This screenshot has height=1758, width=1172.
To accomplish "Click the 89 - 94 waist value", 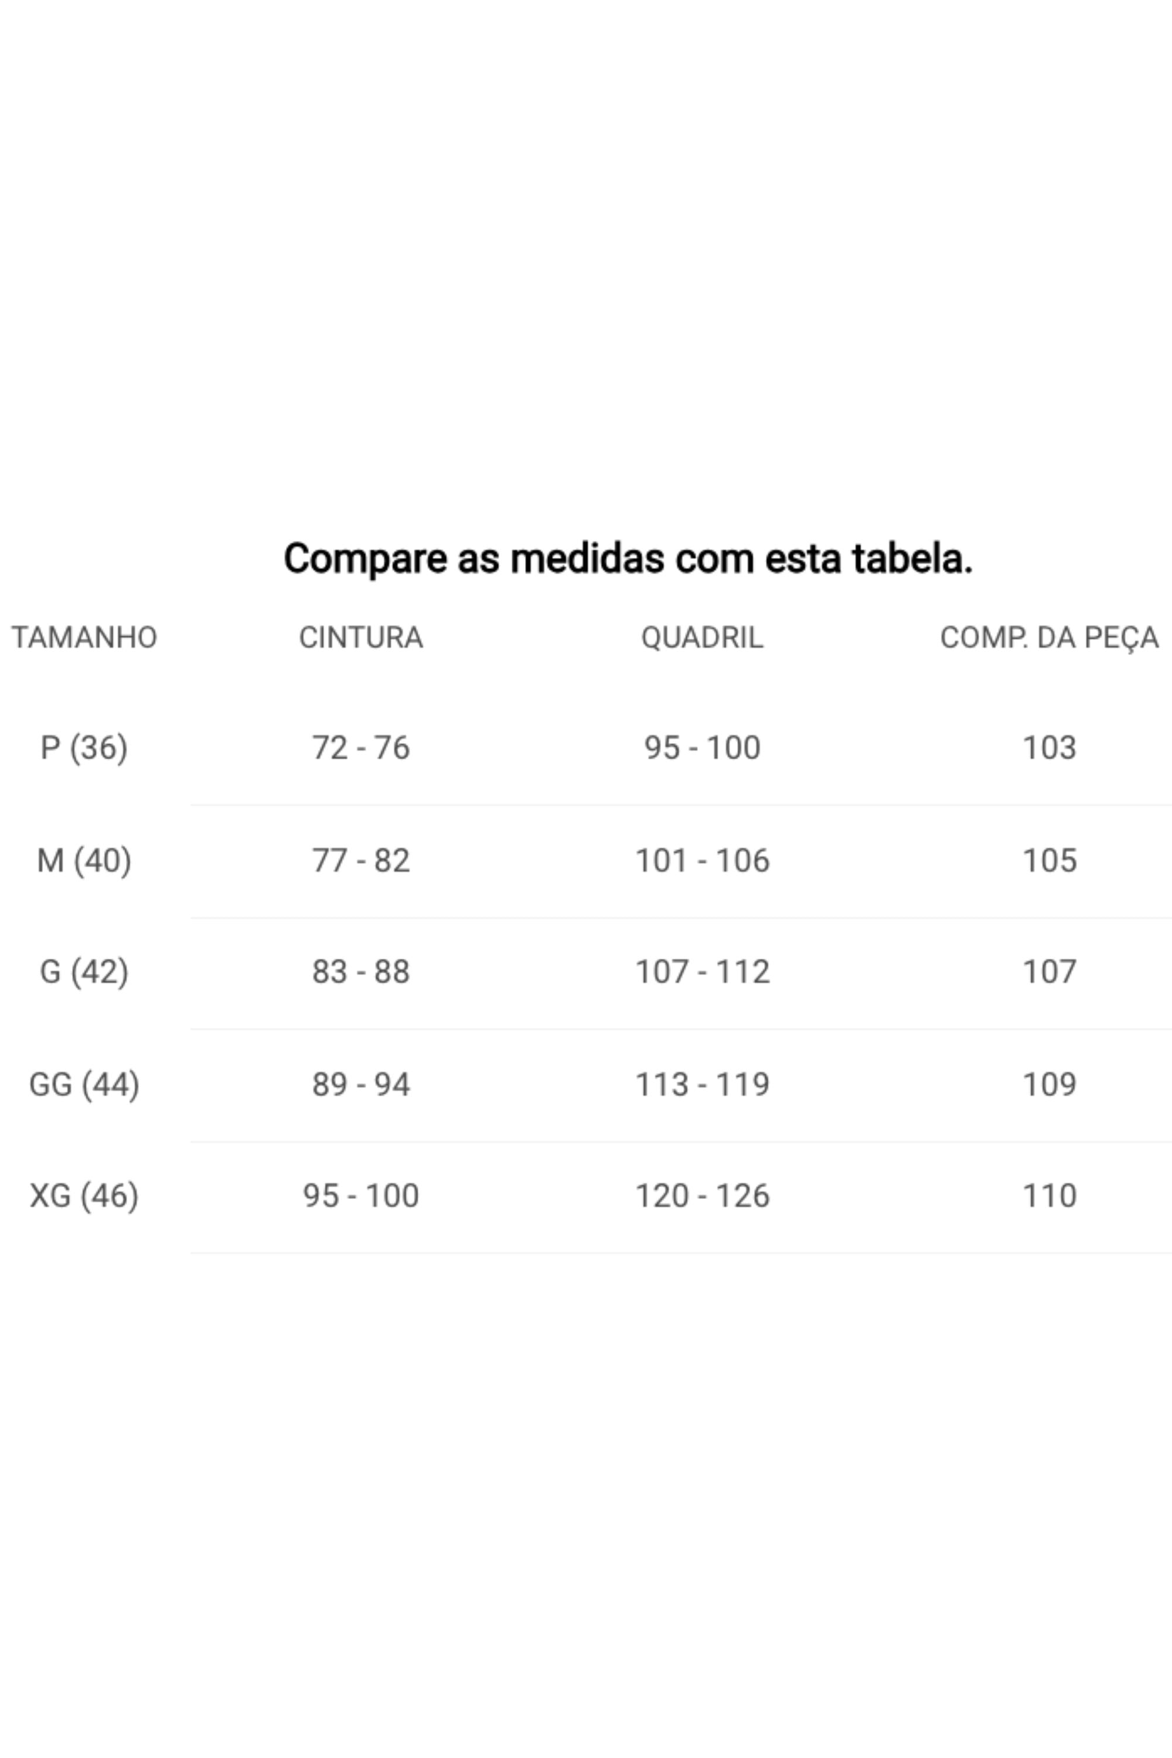I will click(x=361, y=1085).
